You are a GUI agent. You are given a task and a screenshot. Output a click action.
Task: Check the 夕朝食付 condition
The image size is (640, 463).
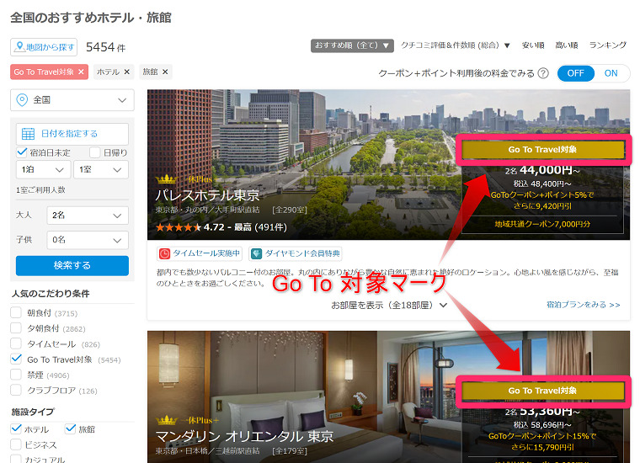pos(16,328)
